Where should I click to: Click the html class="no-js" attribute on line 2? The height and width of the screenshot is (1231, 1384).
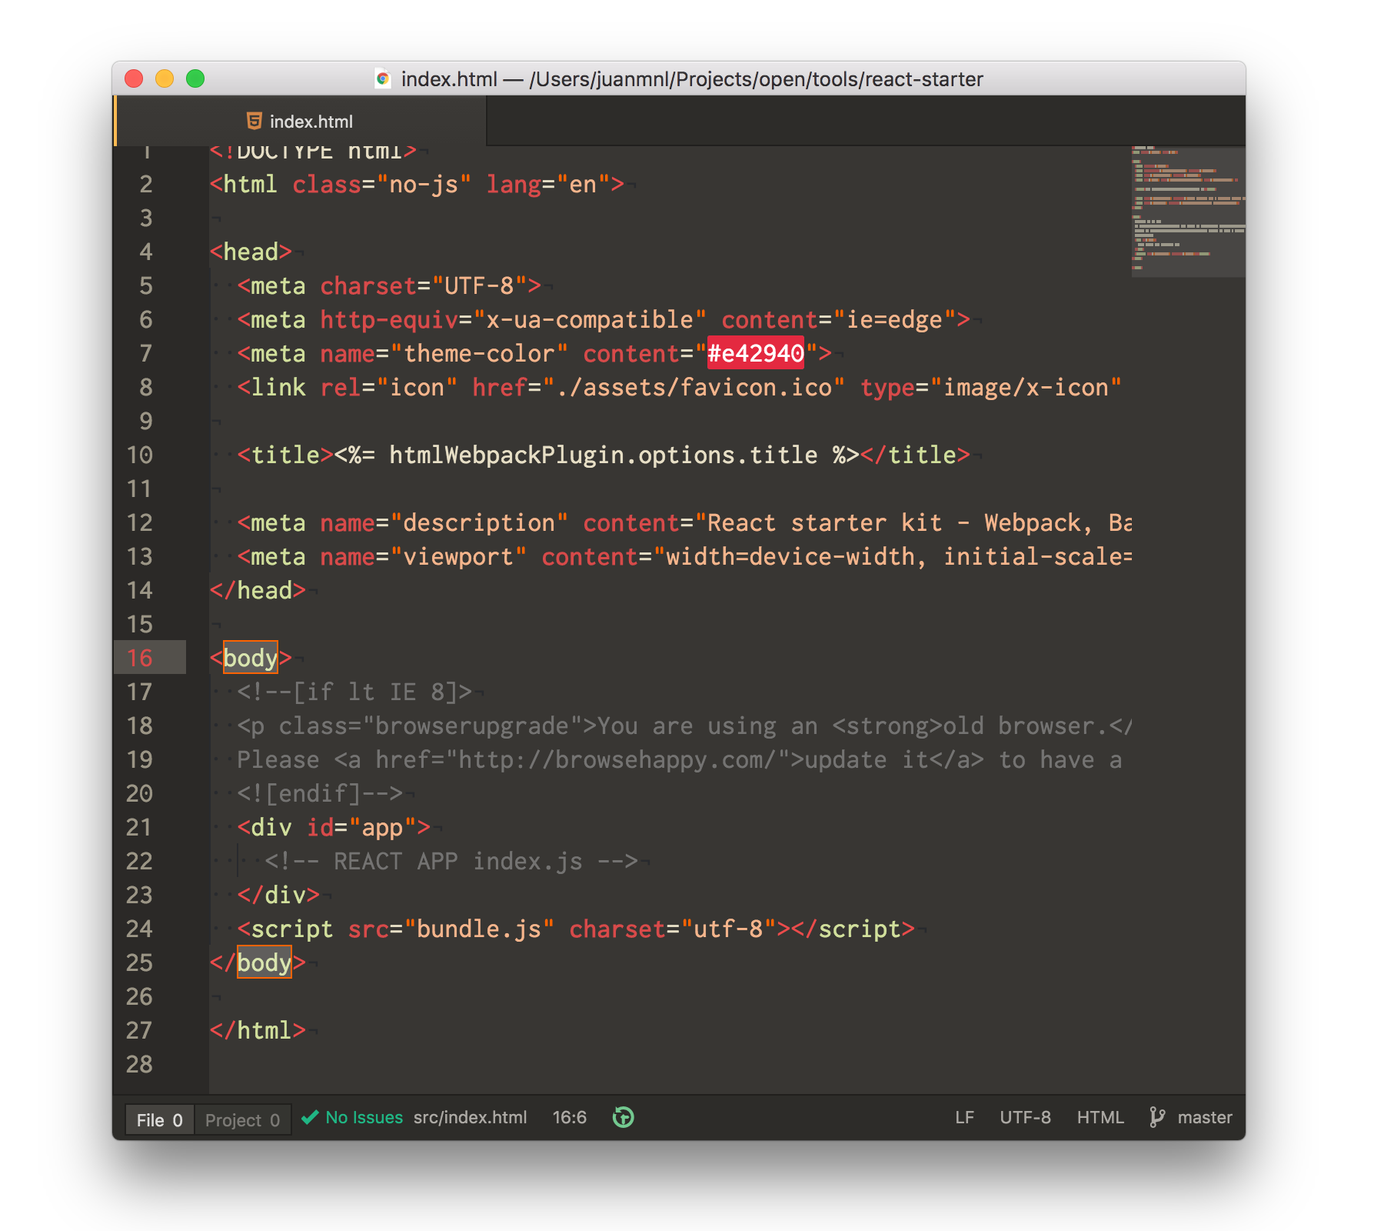(382, 184)
